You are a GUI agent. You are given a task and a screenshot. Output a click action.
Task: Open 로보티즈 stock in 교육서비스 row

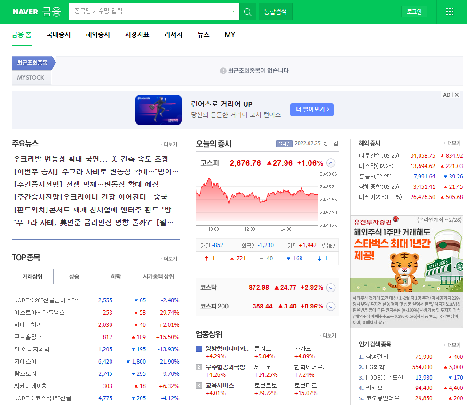click(306, 386)
